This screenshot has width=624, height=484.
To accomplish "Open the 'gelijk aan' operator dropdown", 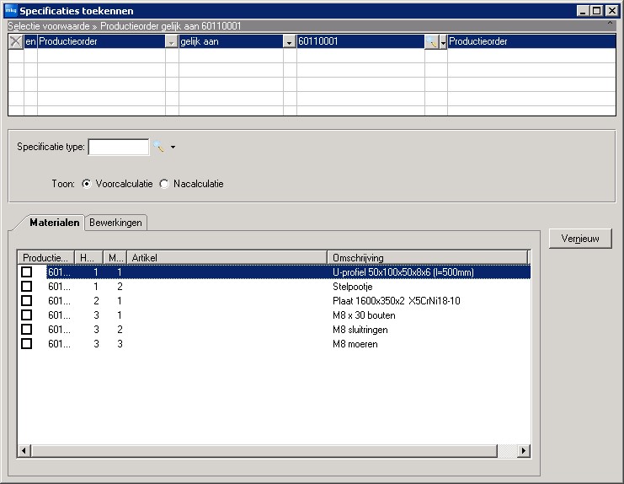I will pyautogui.click(x=290, y=42).
